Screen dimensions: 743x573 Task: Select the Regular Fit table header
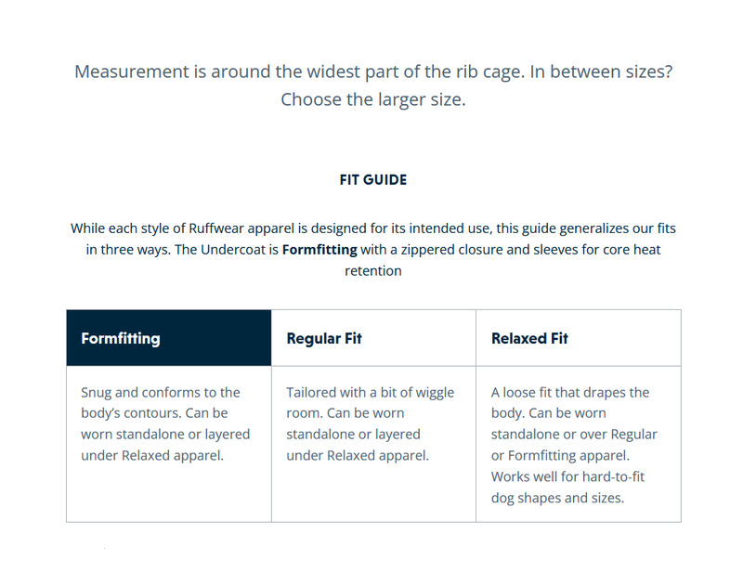[373, 338]
